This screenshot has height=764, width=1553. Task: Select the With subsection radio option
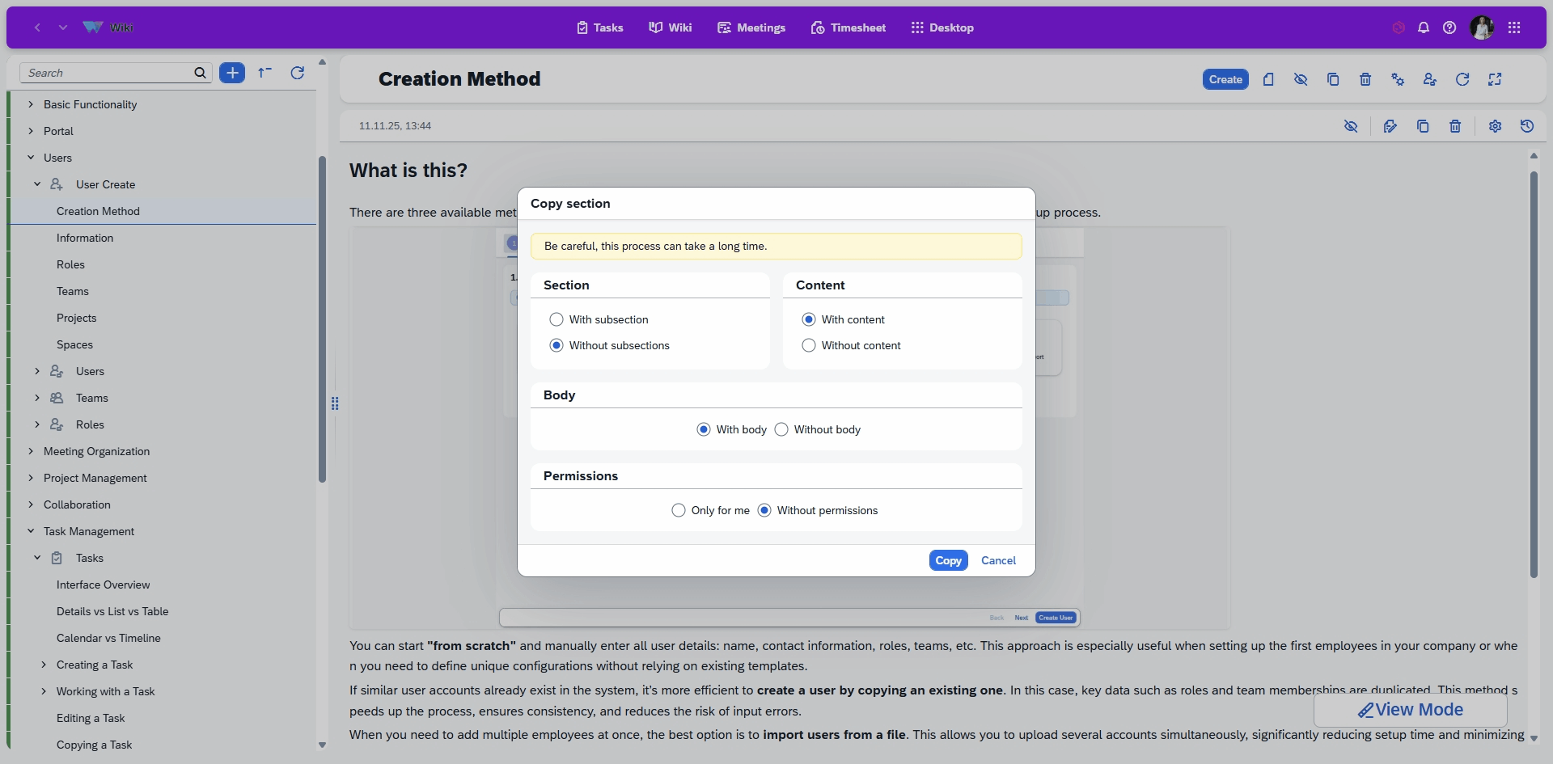[556, 319]
